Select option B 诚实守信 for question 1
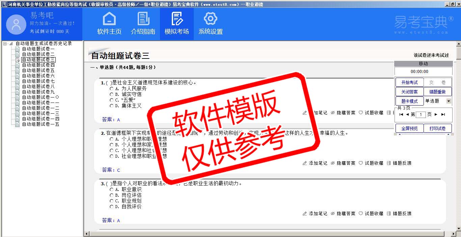 [111, 94]
